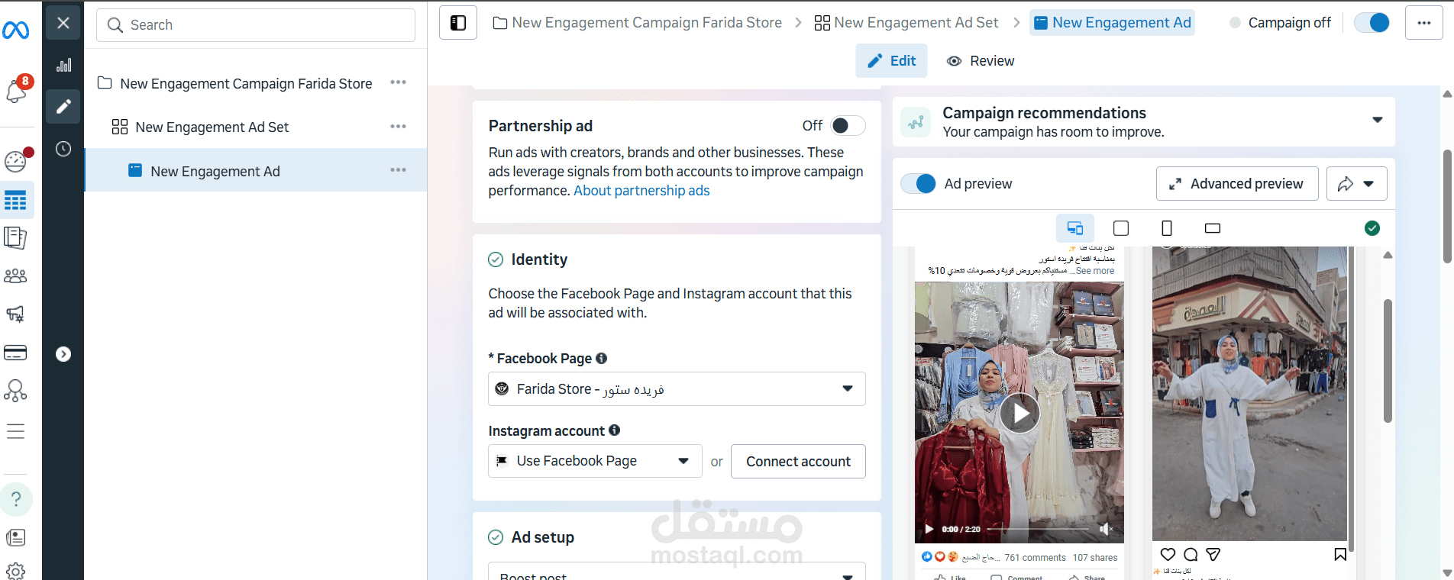Turn off the Ad preview toggle
The width and height of the screenshot is (1454, 580).
point(919,184)
